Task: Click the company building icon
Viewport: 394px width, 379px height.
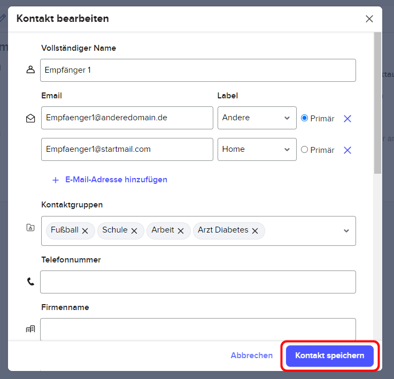Action: (30, 329)
